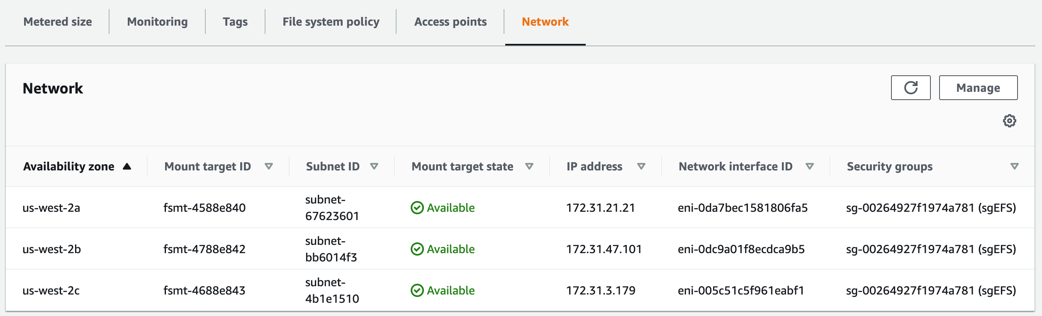1042x316 pixels.
Task: Click IP address 172.31.3.179
Action: point(601,290)
